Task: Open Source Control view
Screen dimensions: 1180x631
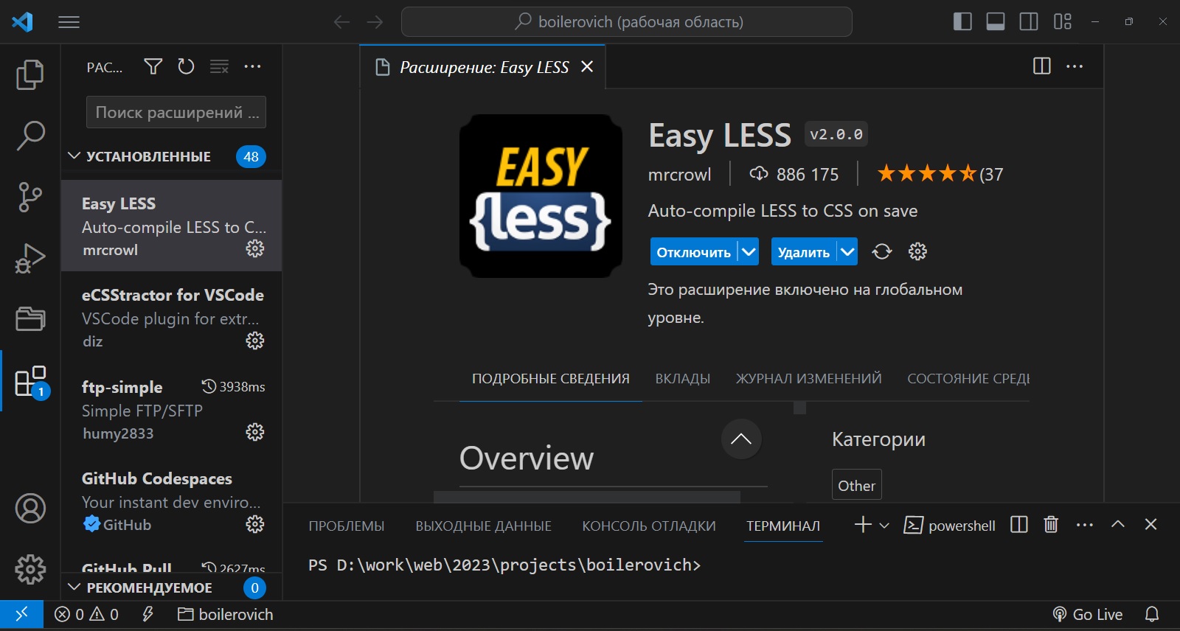Action: pyautogui.click(x=30, y=198)
